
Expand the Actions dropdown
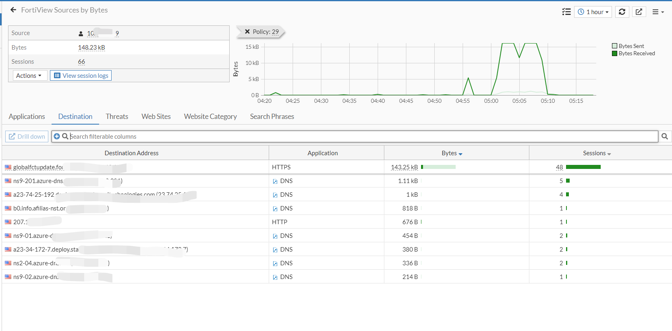(x=29, y=75)
